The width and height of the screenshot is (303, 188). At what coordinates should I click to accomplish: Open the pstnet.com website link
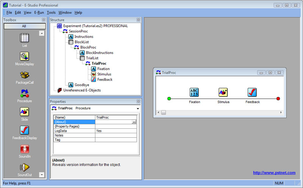274,173
